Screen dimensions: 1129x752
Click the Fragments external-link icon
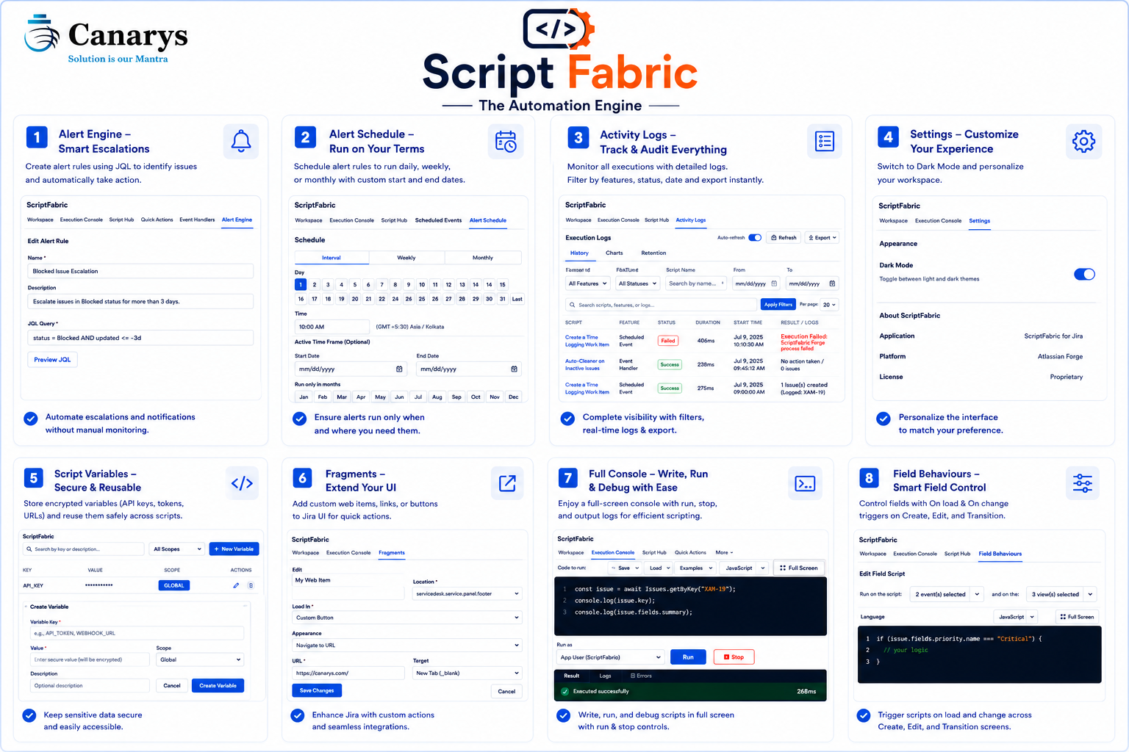point(507,482)
